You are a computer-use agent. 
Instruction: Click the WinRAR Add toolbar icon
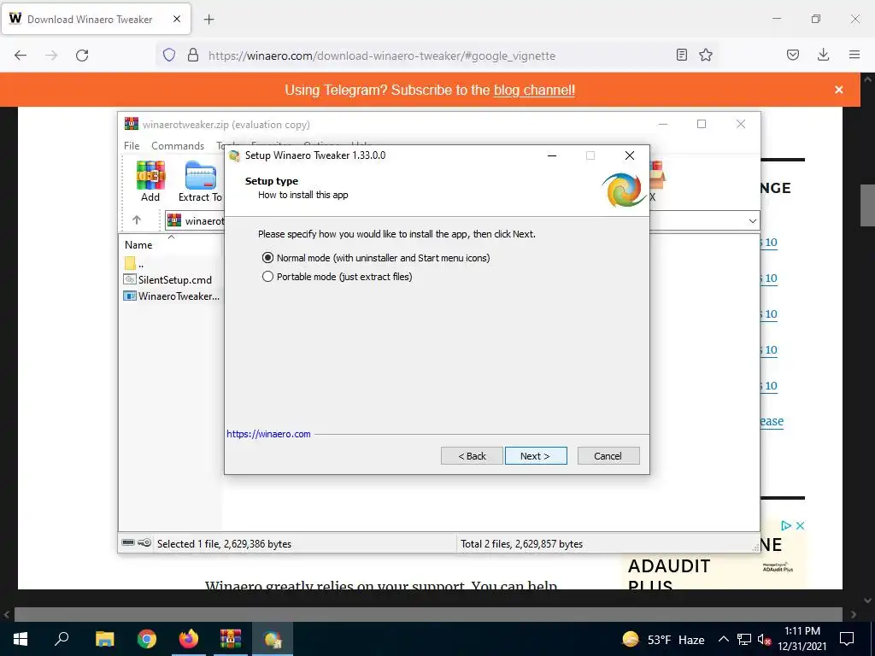[x=150, y=181]
